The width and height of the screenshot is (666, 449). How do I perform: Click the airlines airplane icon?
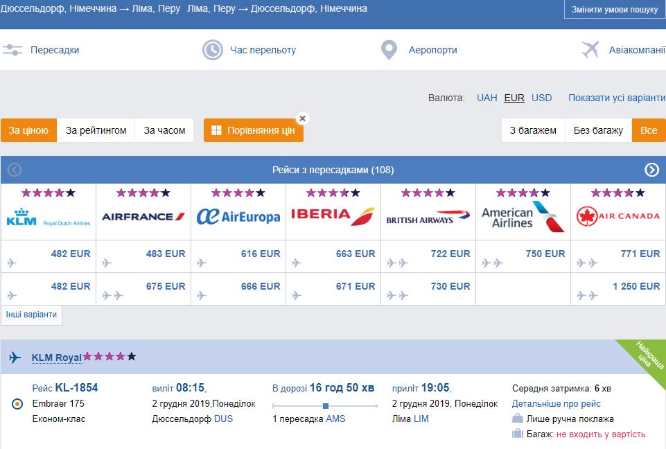coord(590,50)
